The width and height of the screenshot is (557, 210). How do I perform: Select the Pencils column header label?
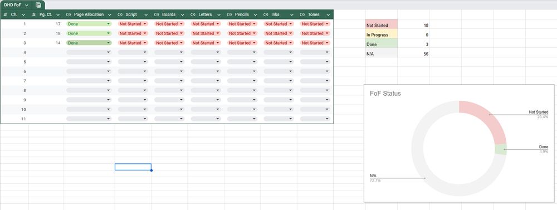pyautogui.click(x=242, y=14)
